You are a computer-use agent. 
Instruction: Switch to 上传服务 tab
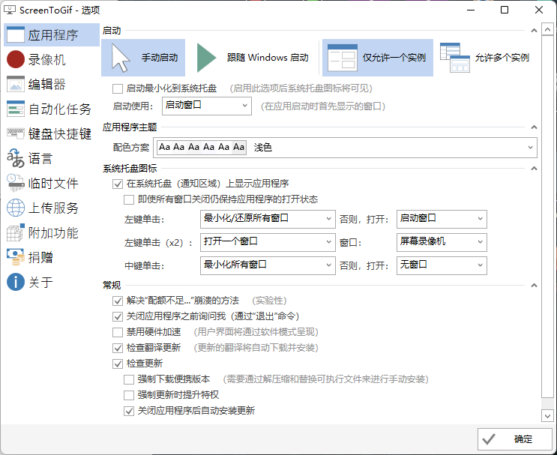52,208
